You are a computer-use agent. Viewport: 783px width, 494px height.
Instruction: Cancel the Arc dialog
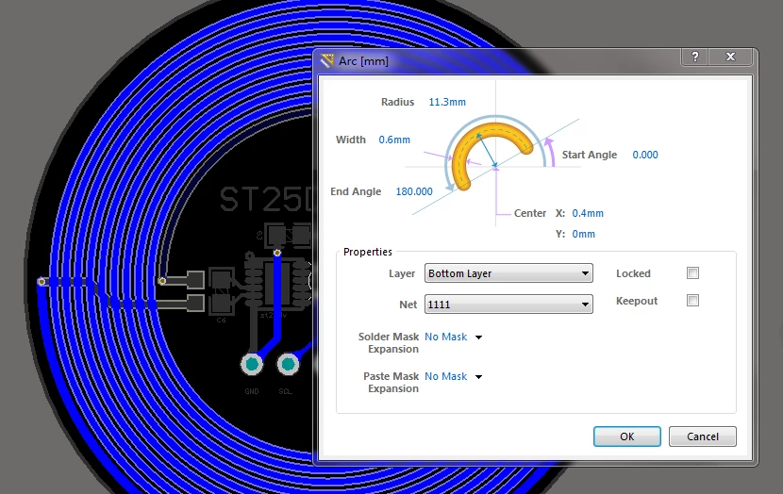tap(702, 436)
